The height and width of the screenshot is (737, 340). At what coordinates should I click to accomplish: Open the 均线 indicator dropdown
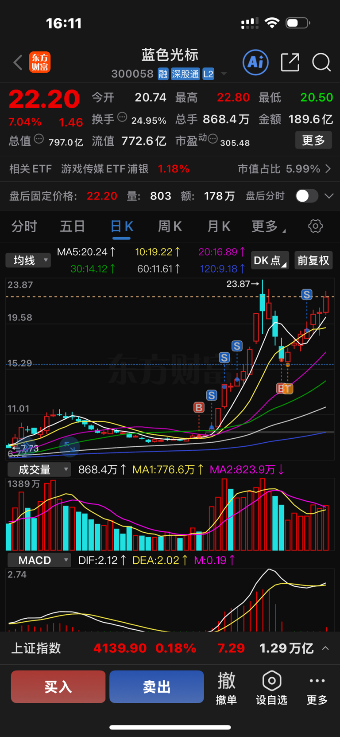28,260
